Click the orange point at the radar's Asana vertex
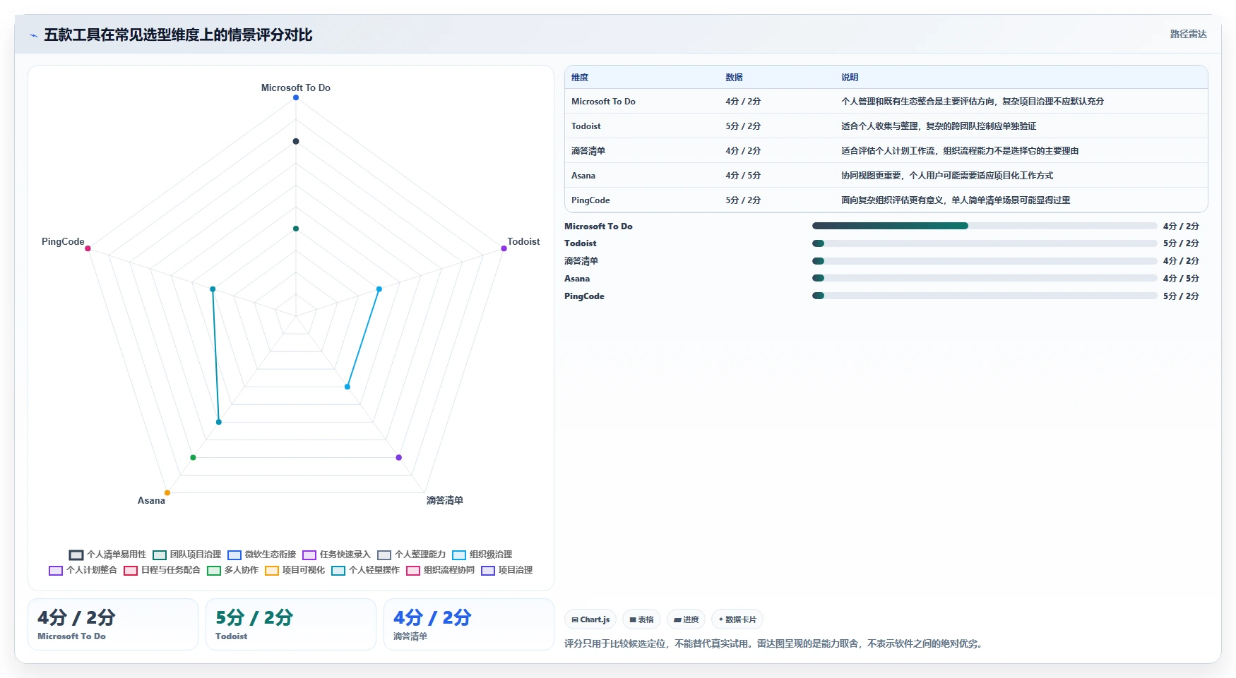1236x678 pixels. click(167, 492)
